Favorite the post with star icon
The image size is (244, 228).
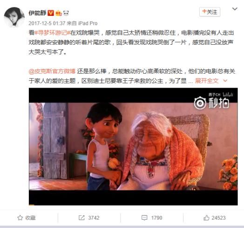point(20,218)
